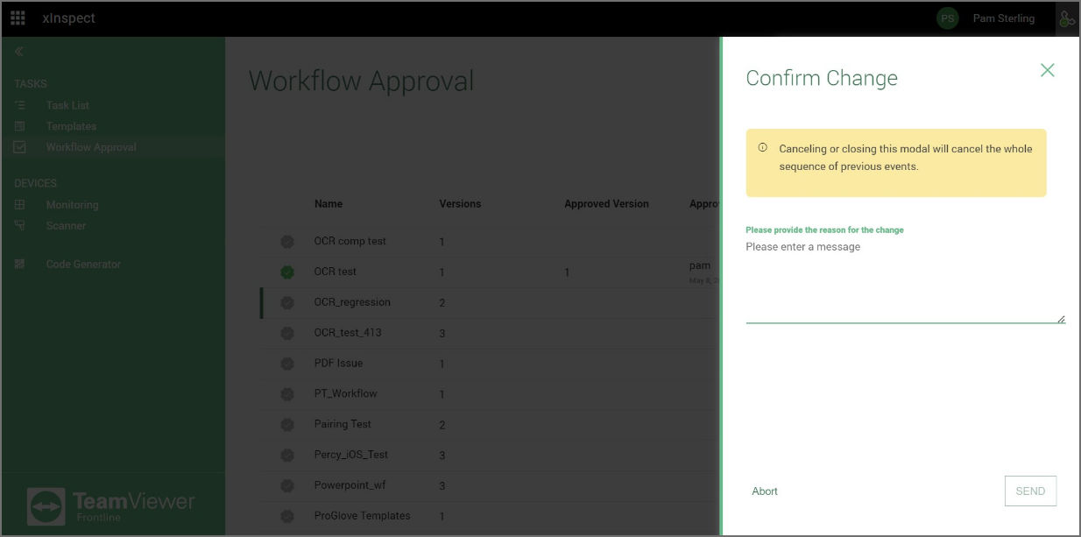Click the SEND button

pyautogui.click(x=1030, y=491)
